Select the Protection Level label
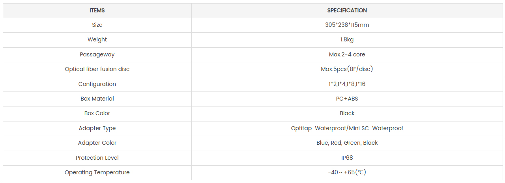 [x=97, y=158]
